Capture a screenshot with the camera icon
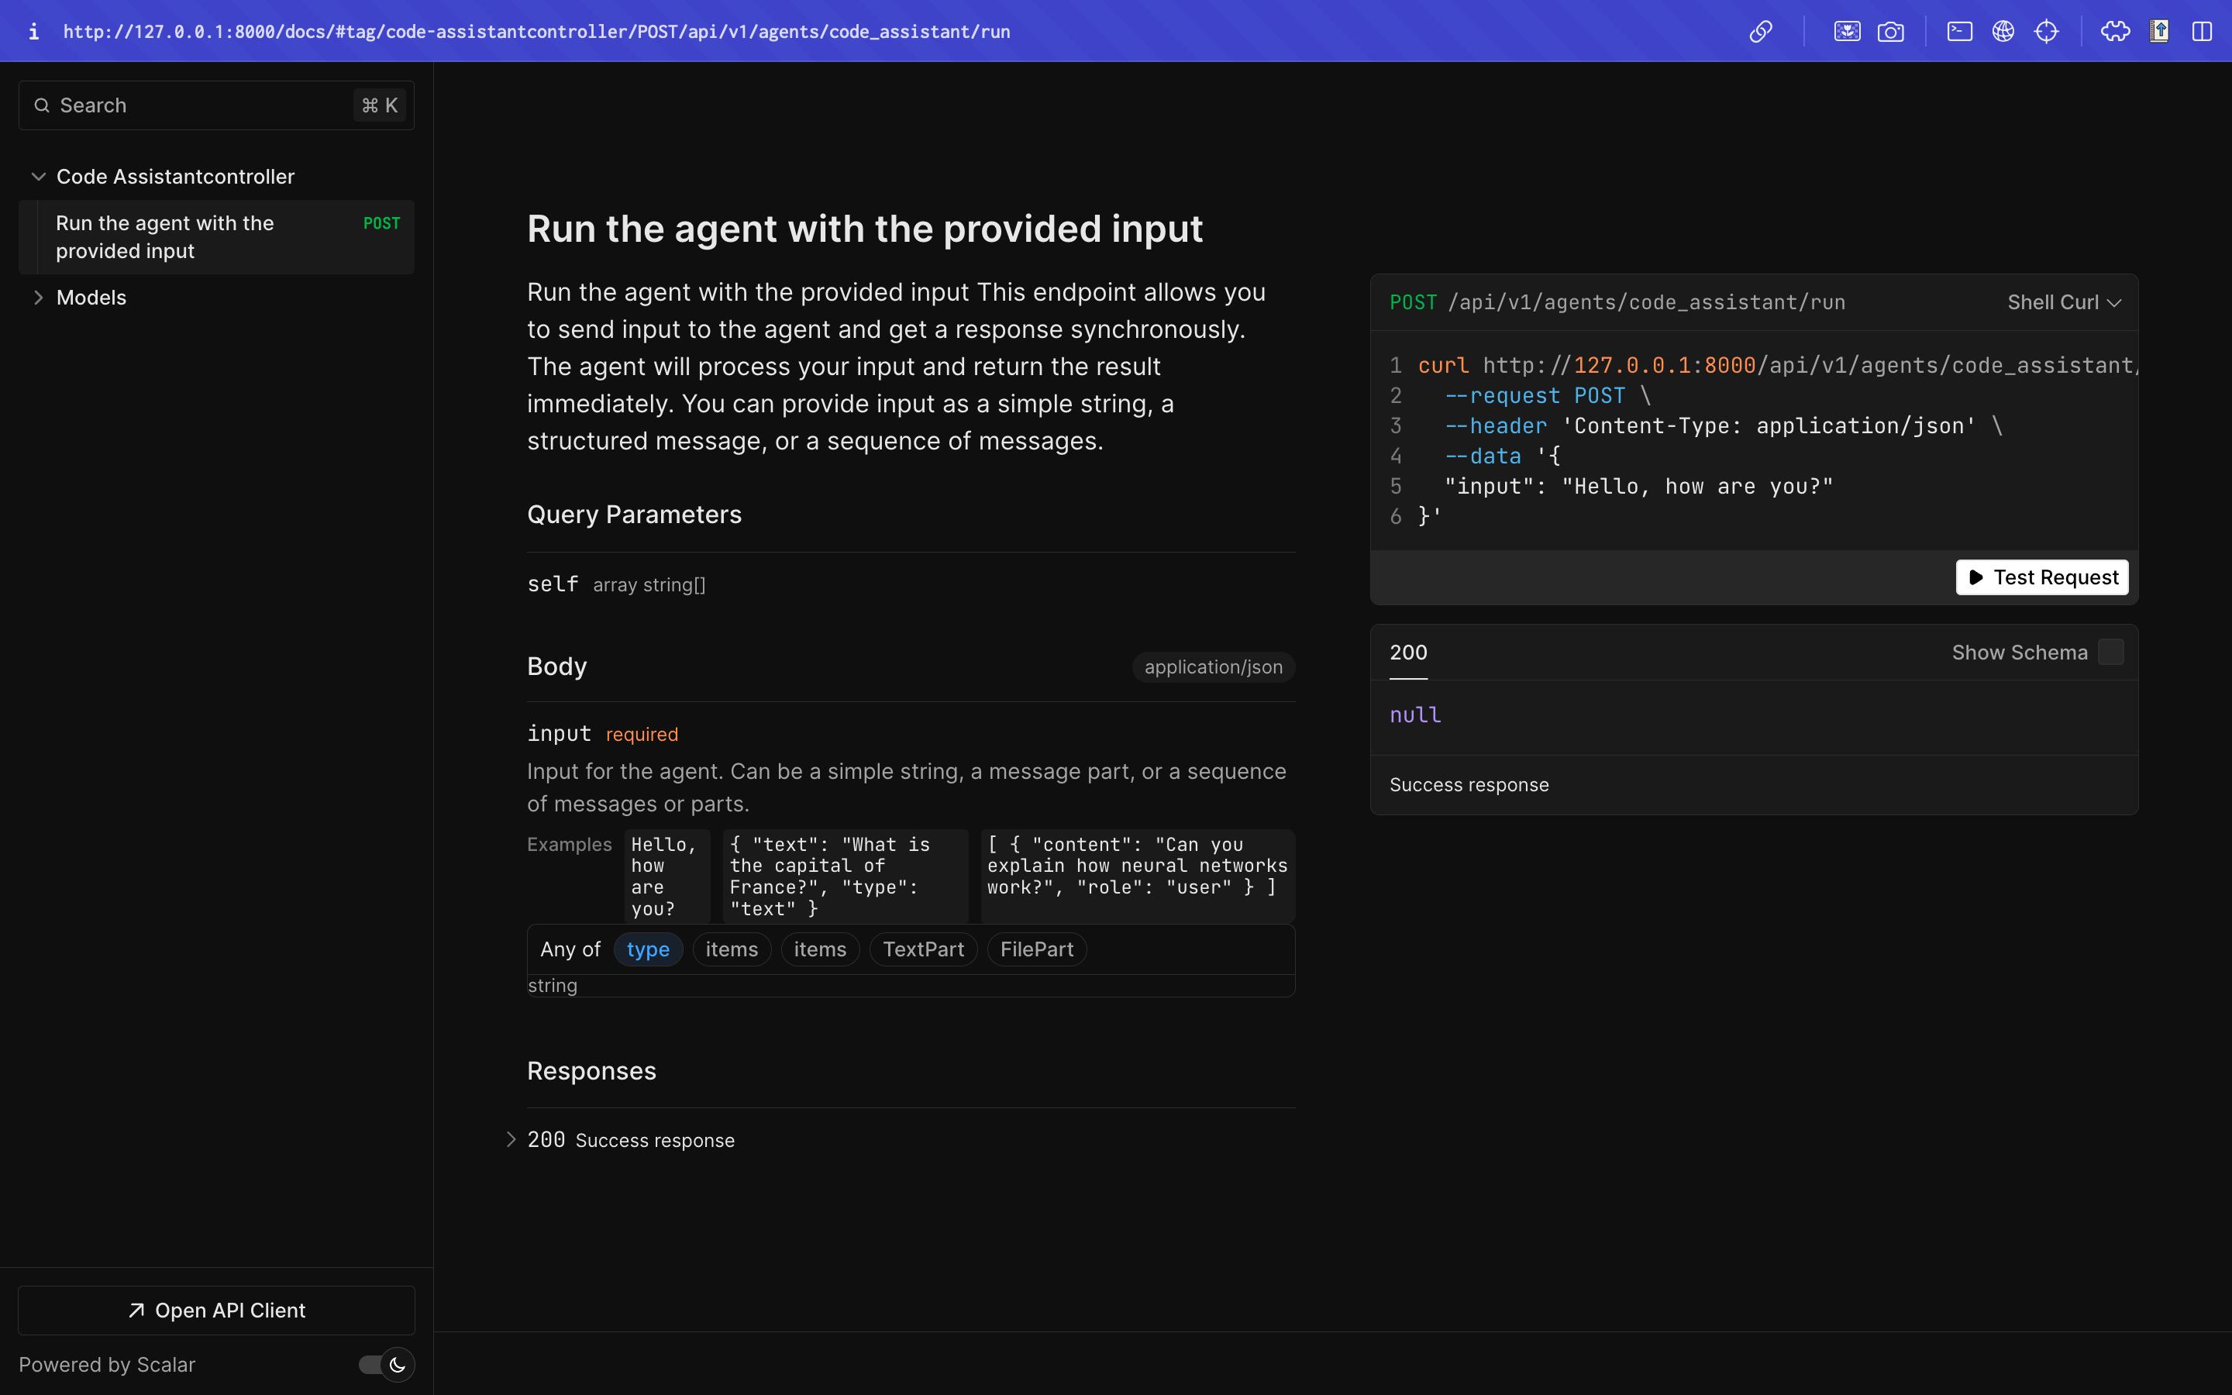2232x1395 pixels. (1892, 30)
